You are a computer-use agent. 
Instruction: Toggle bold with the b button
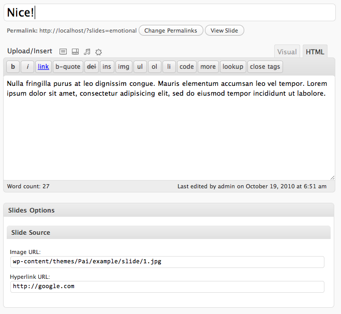13,67
